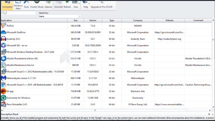This screenshot has height=121, width=215.
Task: Select the Microsoft 365 - en-us name
Action: (17, 45)
